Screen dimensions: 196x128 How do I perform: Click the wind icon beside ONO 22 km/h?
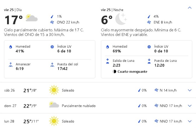click(52, 22)
